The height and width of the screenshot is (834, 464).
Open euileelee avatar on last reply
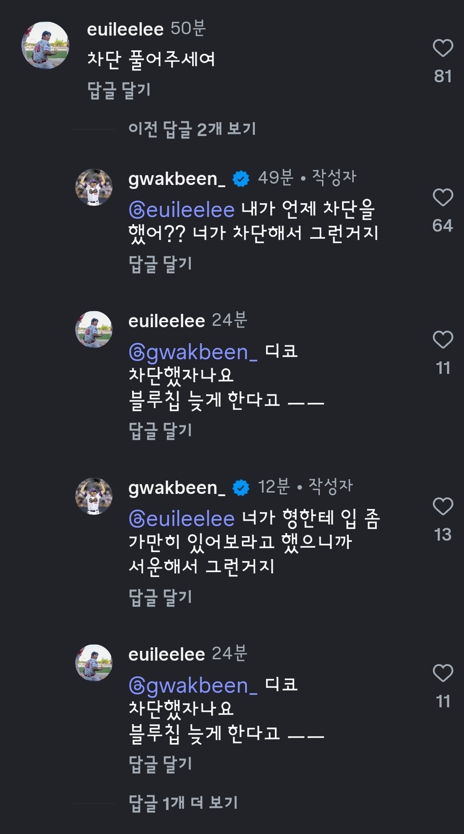point(94,663)
